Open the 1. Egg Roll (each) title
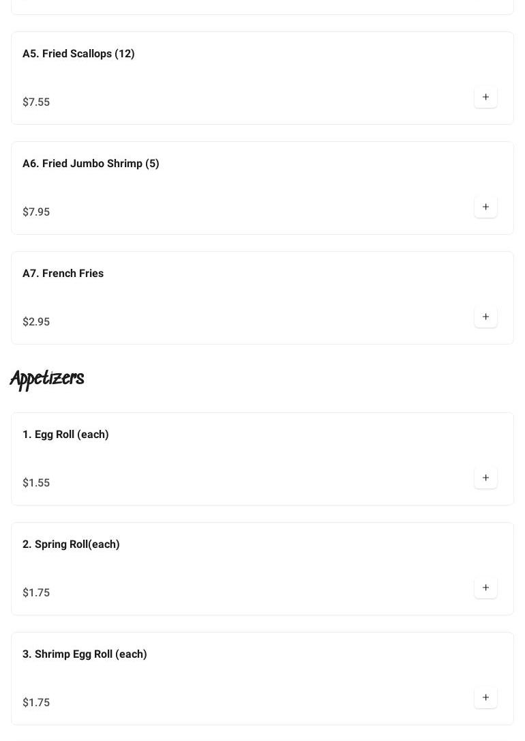The height and width of the screenshot is (741, 525). [x=65, y=435]
